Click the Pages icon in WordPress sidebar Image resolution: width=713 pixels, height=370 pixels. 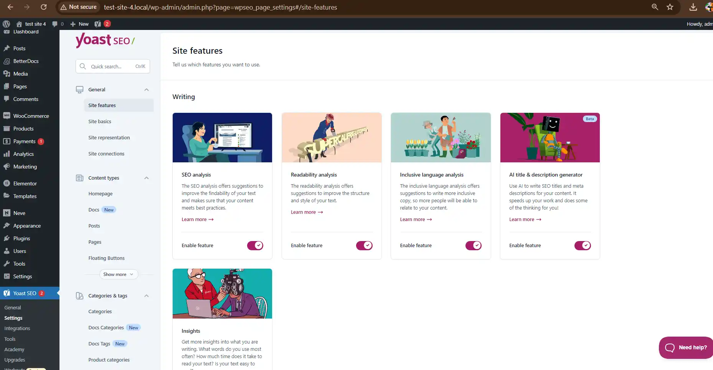point(7,86)
